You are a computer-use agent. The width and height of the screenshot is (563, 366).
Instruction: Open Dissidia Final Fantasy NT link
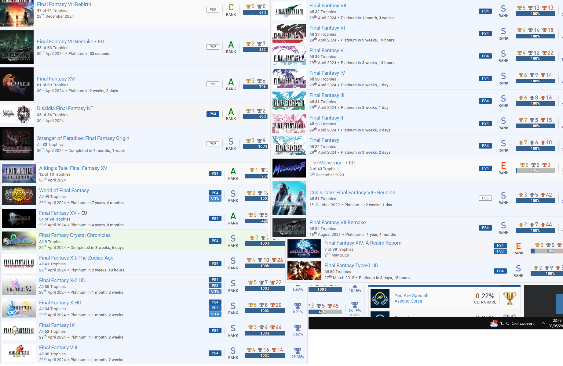coord(65,108)
